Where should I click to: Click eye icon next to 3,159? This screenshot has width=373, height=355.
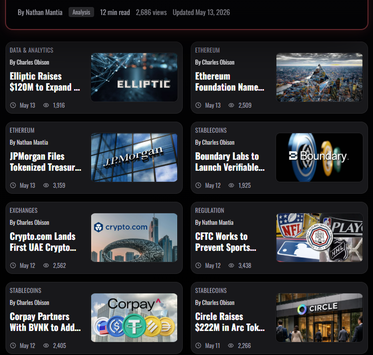point(46,185)
